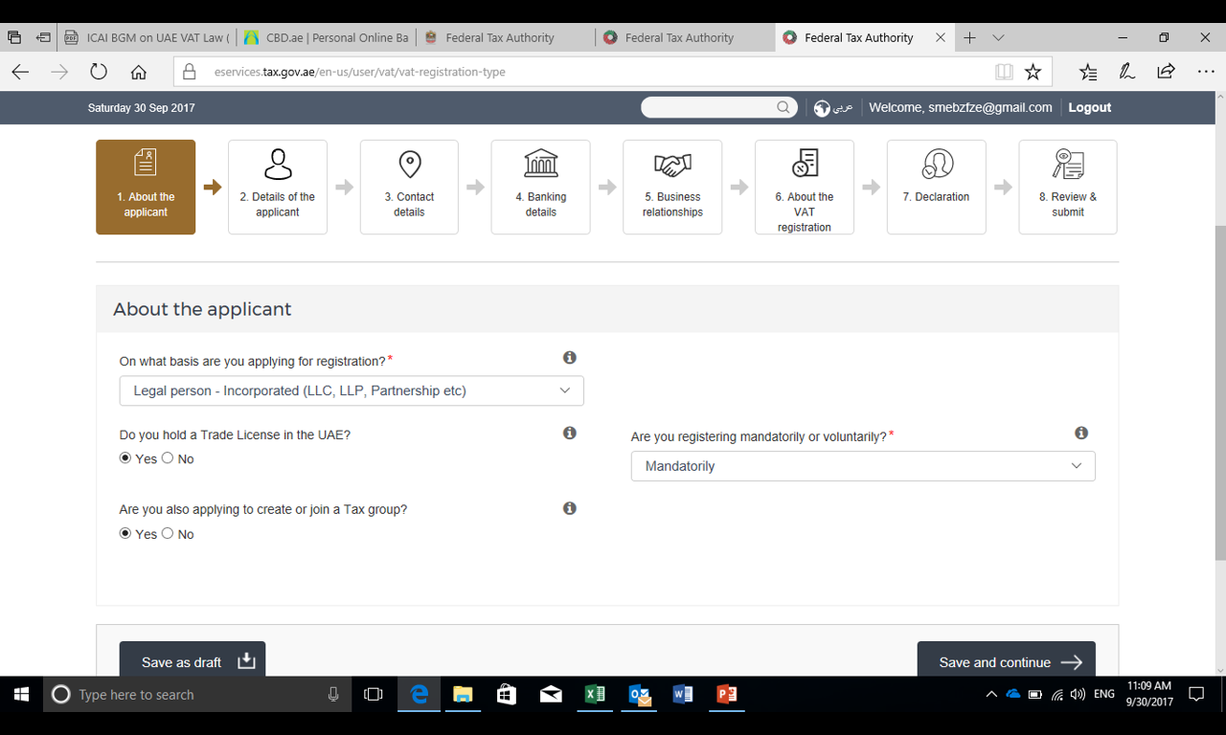
Task: Click the Logout link
Action: click(1090, 107)
